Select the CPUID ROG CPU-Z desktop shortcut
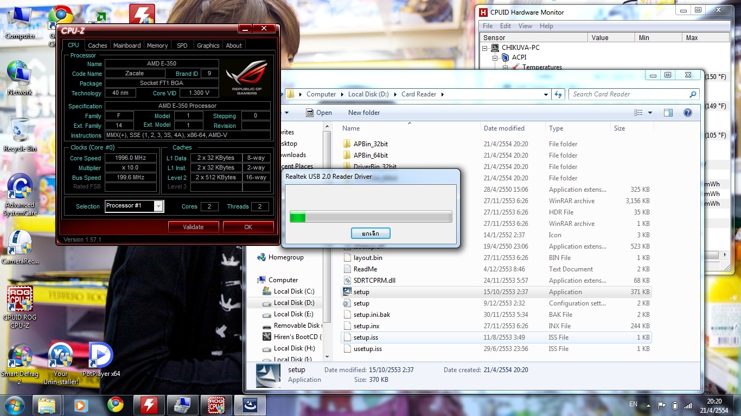 pos(20,308)
